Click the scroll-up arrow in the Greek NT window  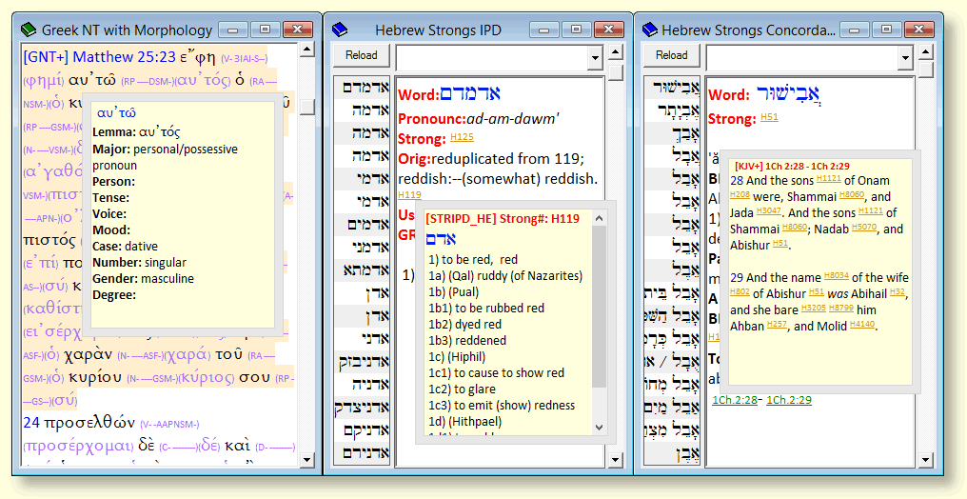pyautogui.click(x=306, y=48)
